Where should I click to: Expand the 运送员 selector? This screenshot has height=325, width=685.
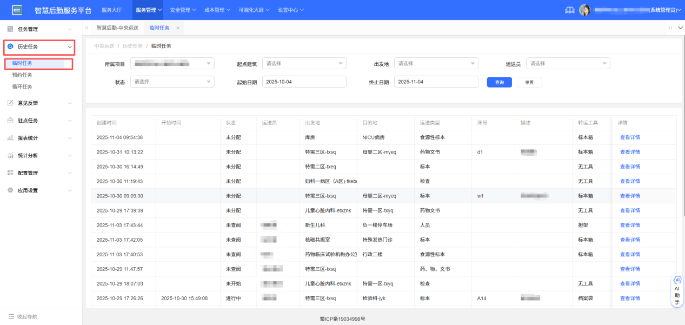pyautogui.click(x=568, y=63)
